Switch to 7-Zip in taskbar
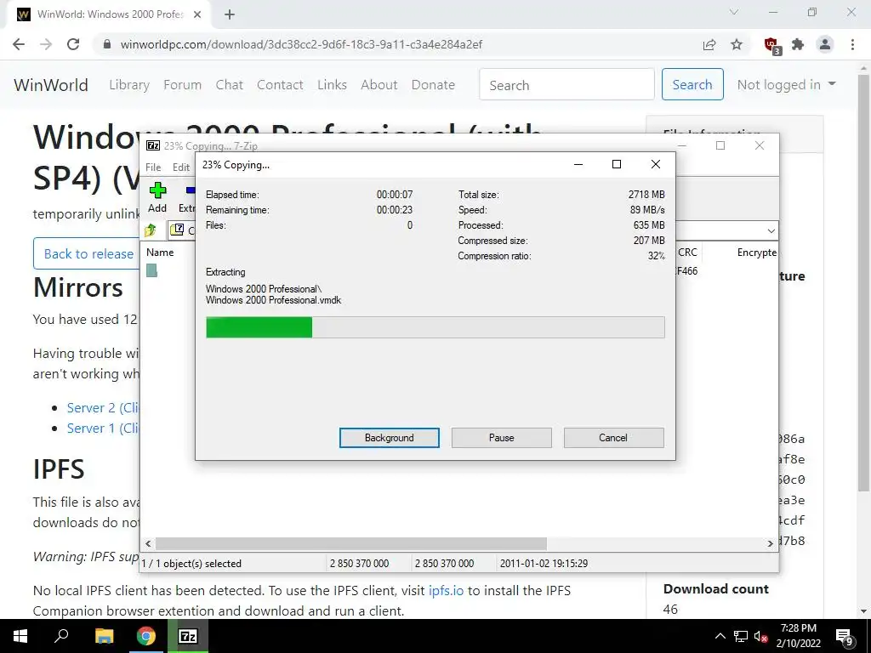The image size is (871, 653). (188, 636)
